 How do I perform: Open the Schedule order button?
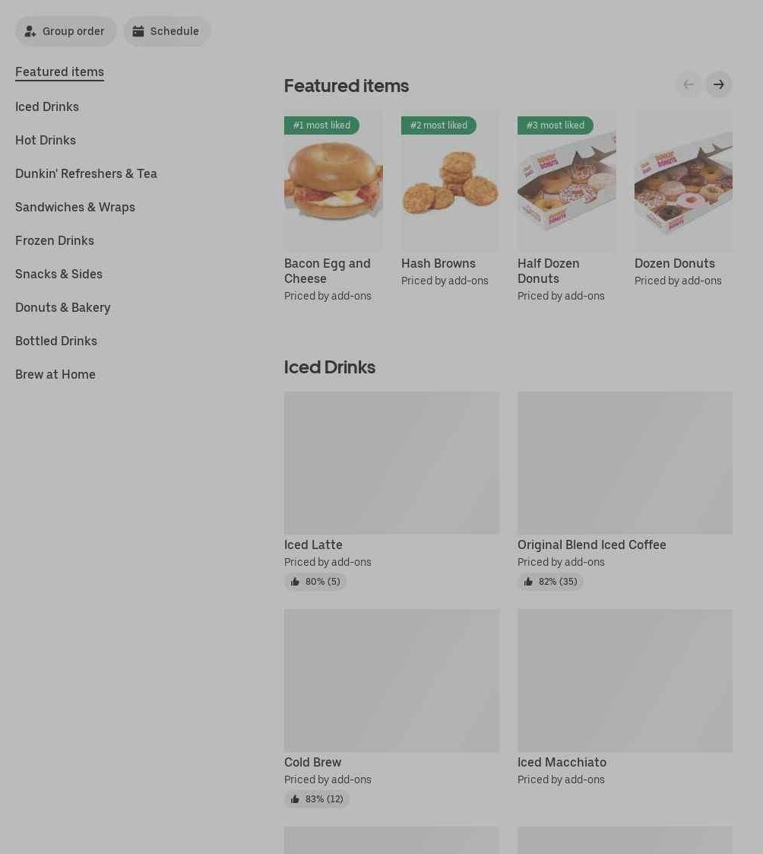tap(166, 31)
